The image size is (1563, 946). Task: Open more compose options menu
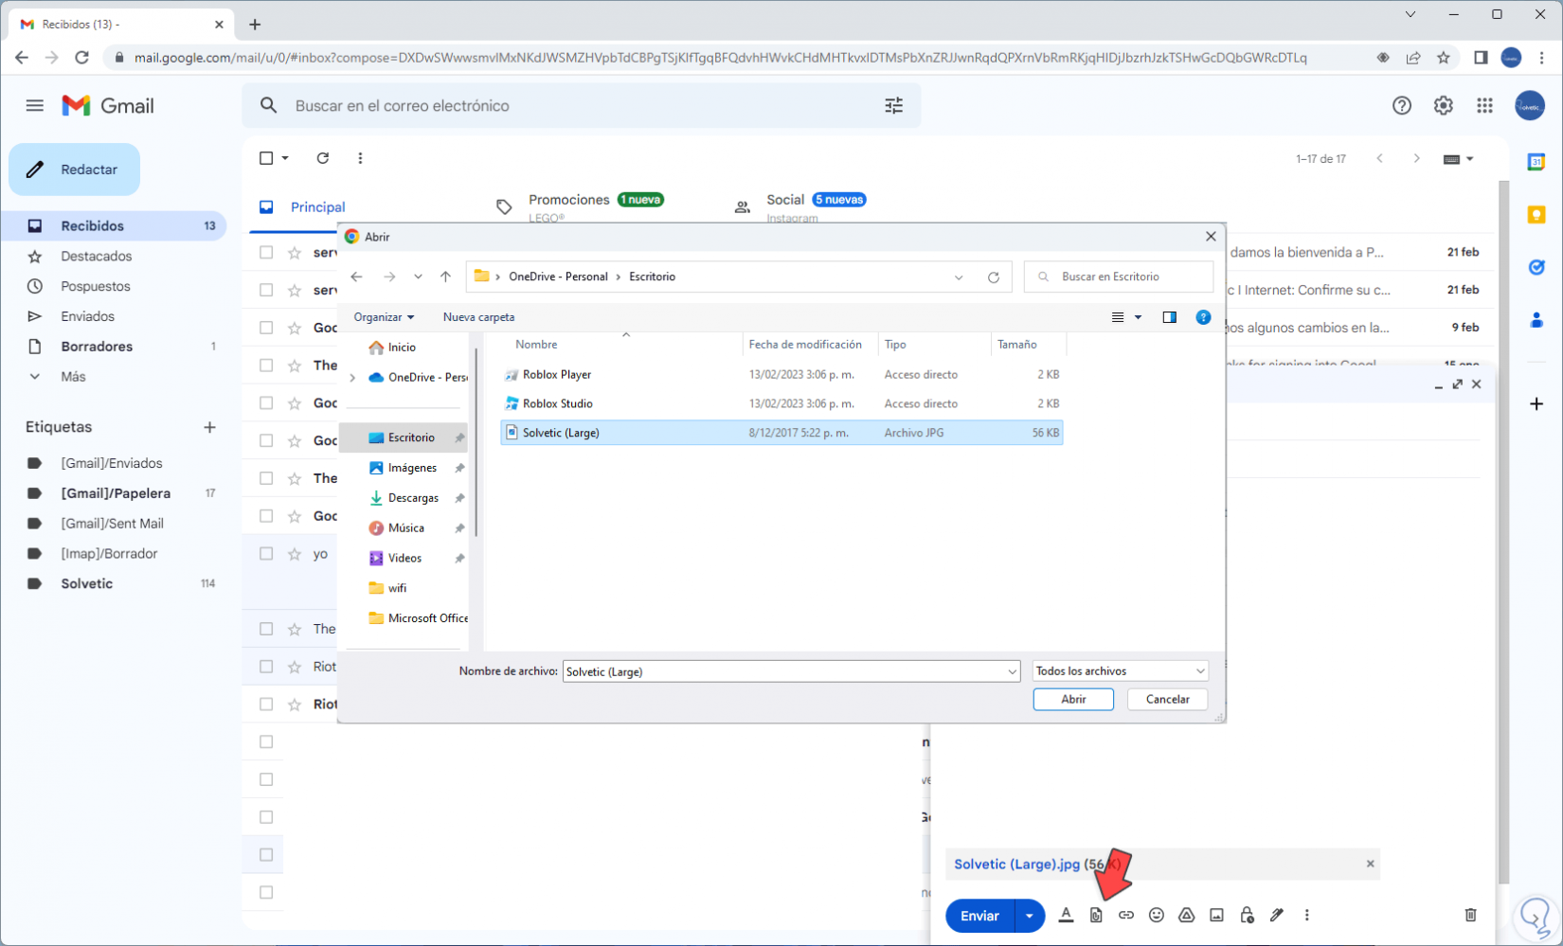tap(1307, 915)
